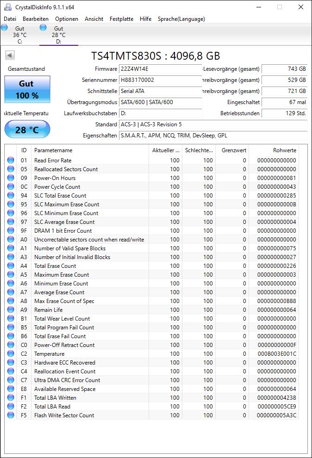Click status orb of Remain Life row

pyautogui.click(x=11, y=309)
